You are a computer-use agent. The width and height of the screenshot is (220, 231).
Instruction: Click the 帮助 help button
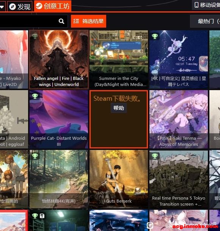(x=119, y=108)
